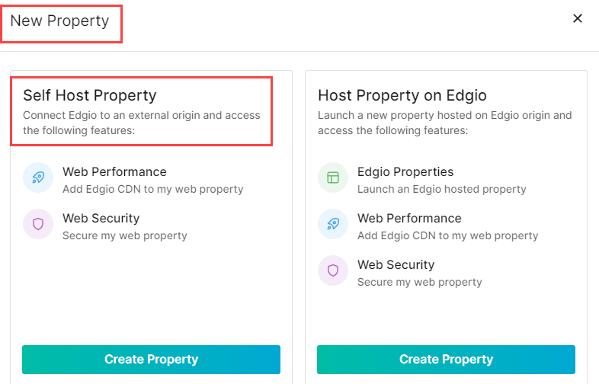The image size is (599, 384).
Task: Close the New Property dialog
Action: click(578, 18)
